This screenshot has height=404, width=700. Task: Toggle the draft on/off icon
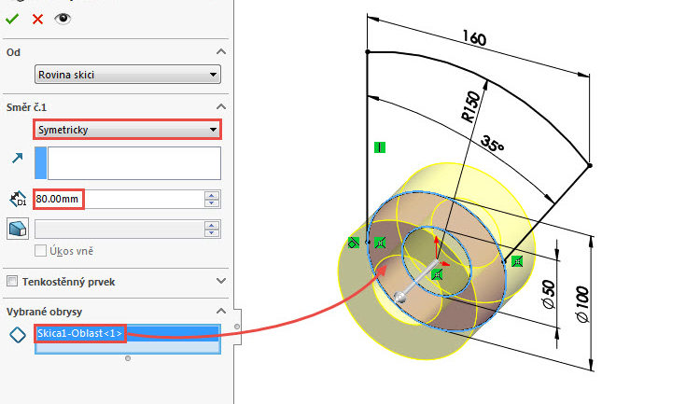18,229
